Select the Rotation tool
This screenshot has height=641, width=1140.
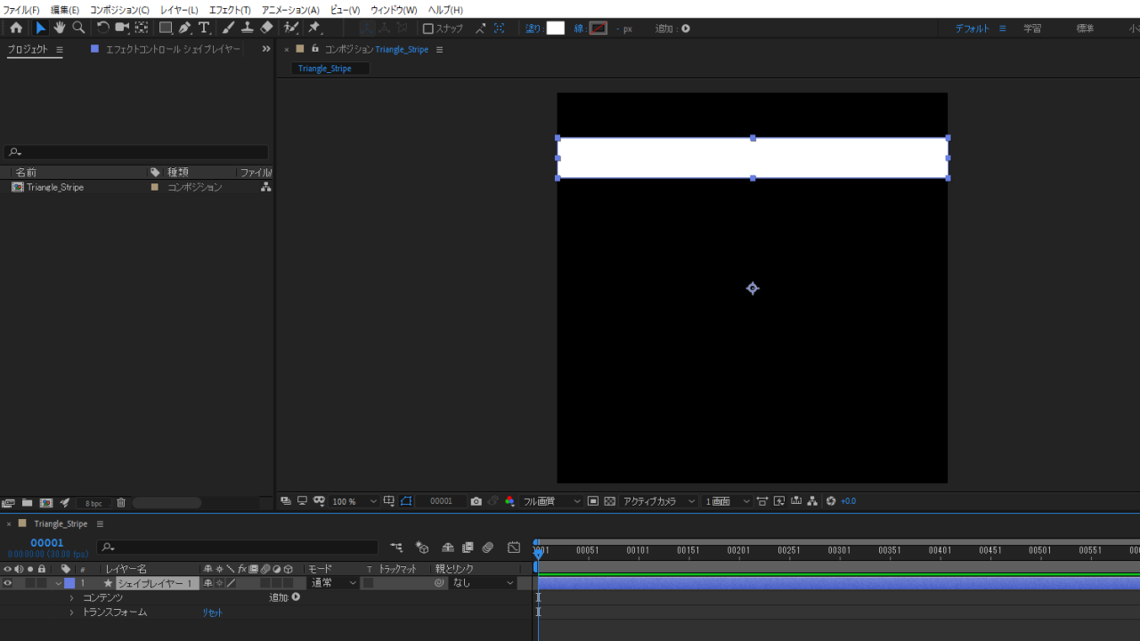point(103,28)
